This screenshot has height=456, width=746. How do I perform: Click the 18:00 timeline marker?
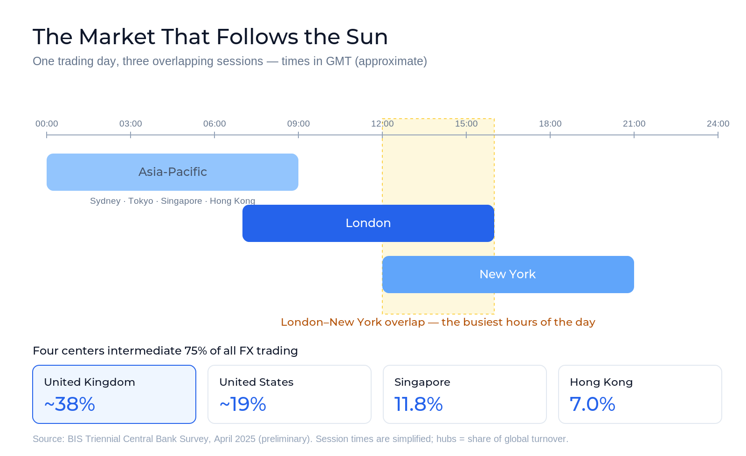(550, 124)
